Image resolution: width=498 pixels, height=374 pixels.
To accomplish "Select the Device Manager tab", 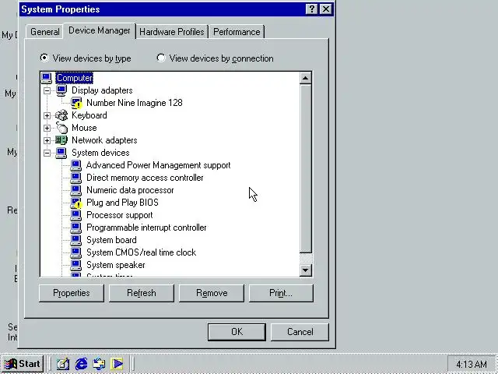I will tap(100, 30).
